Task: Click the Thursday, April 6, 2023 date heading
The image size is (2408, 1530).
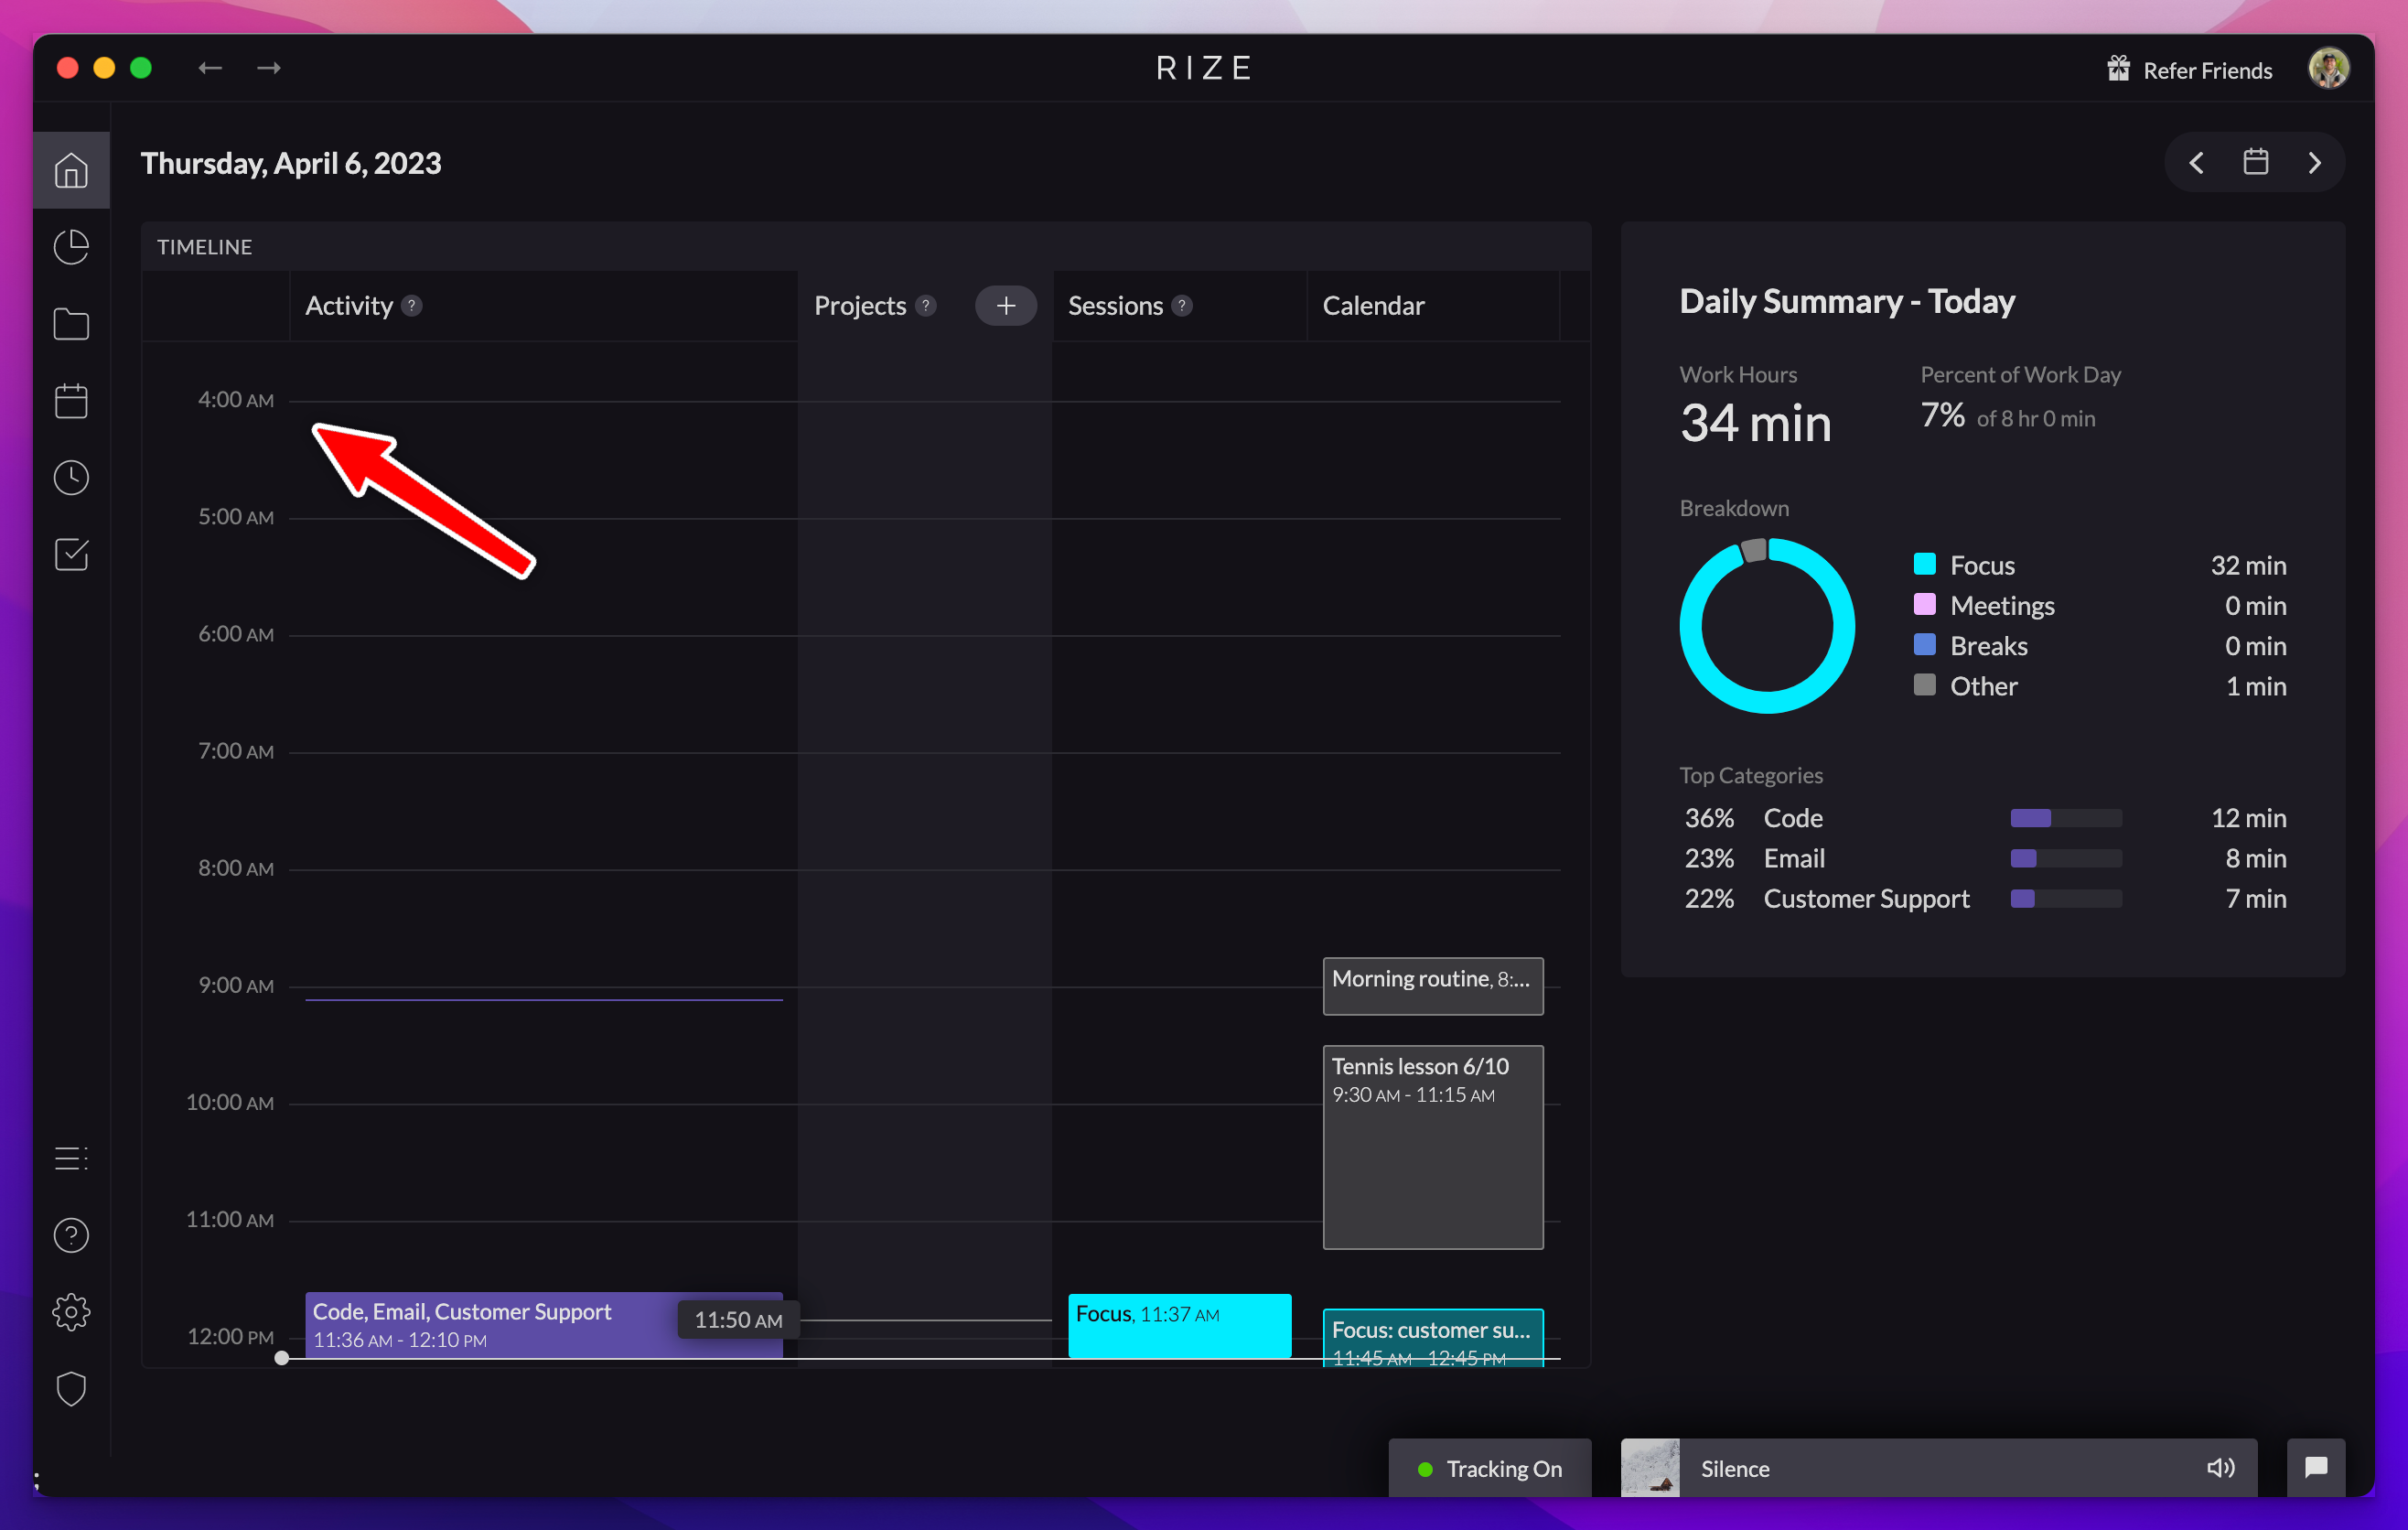Action: (291, 163)
